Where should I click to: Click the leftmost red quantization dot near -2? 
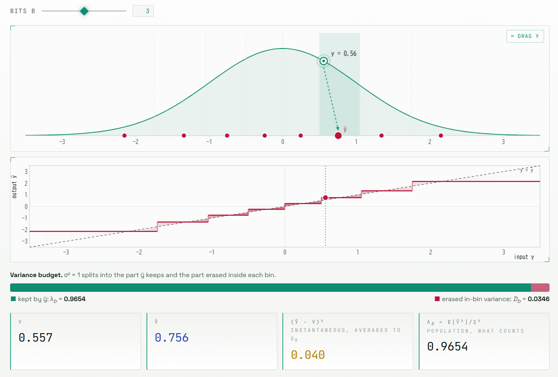(x=124, y=135)
